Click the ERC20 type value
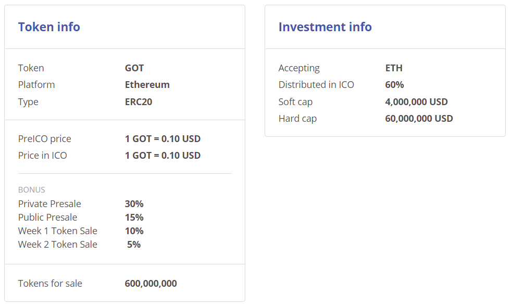 139,102
